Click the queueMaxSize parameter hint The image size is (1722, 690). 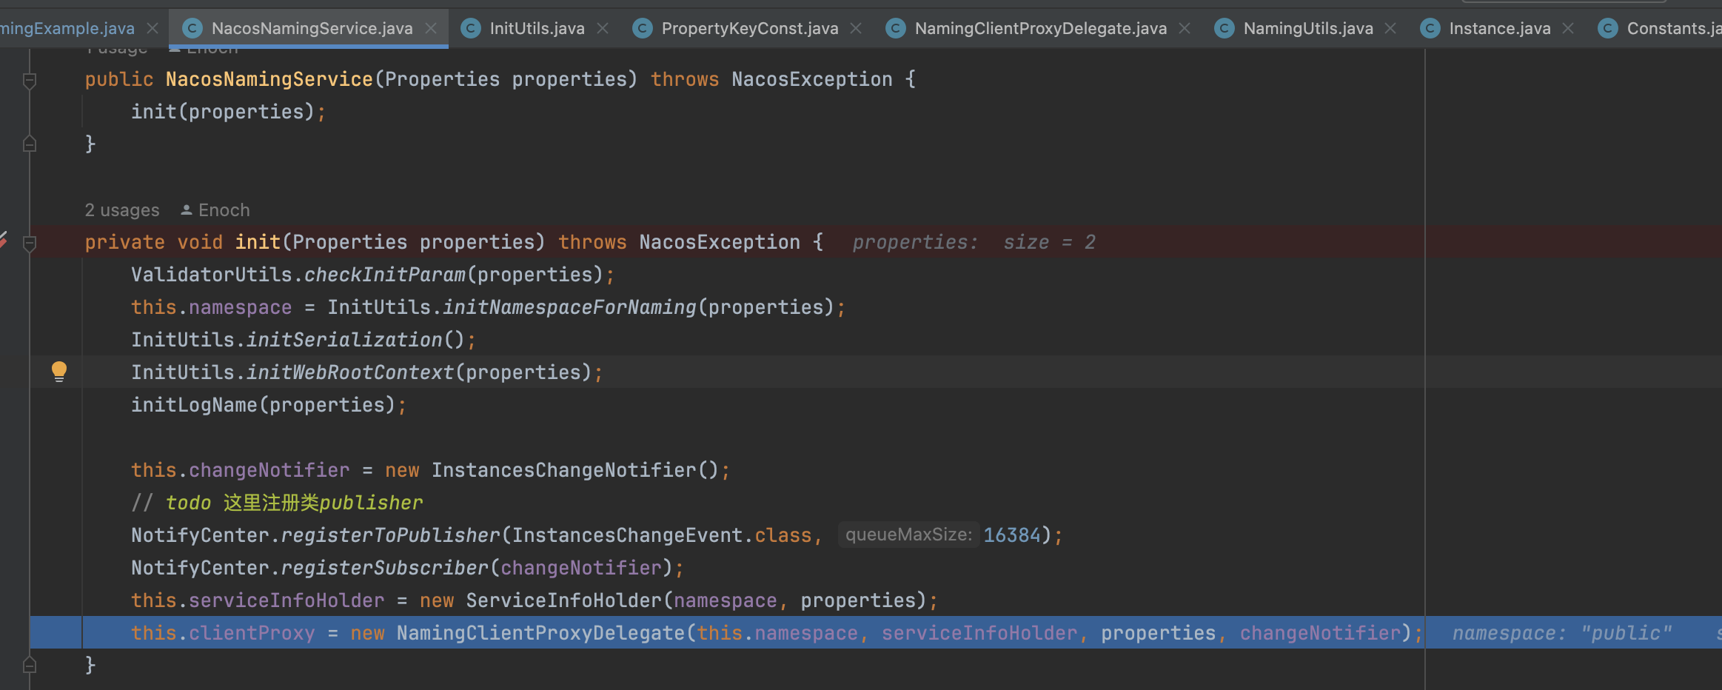tap(908, 535)
